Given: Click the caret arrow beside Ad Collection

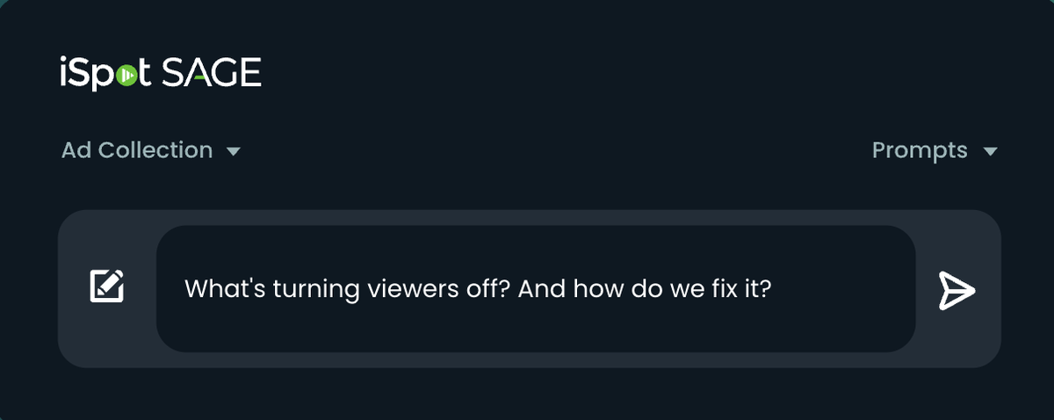Looking at the screenshot, I should (234, 152).
